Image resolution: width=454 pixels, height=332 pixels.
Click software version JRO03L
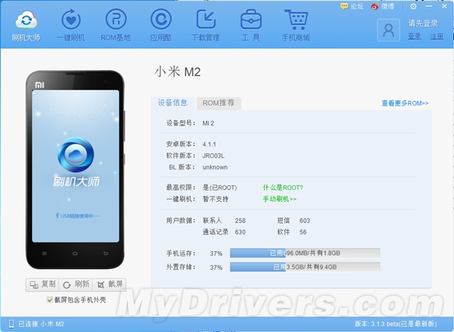coord(213,156)
